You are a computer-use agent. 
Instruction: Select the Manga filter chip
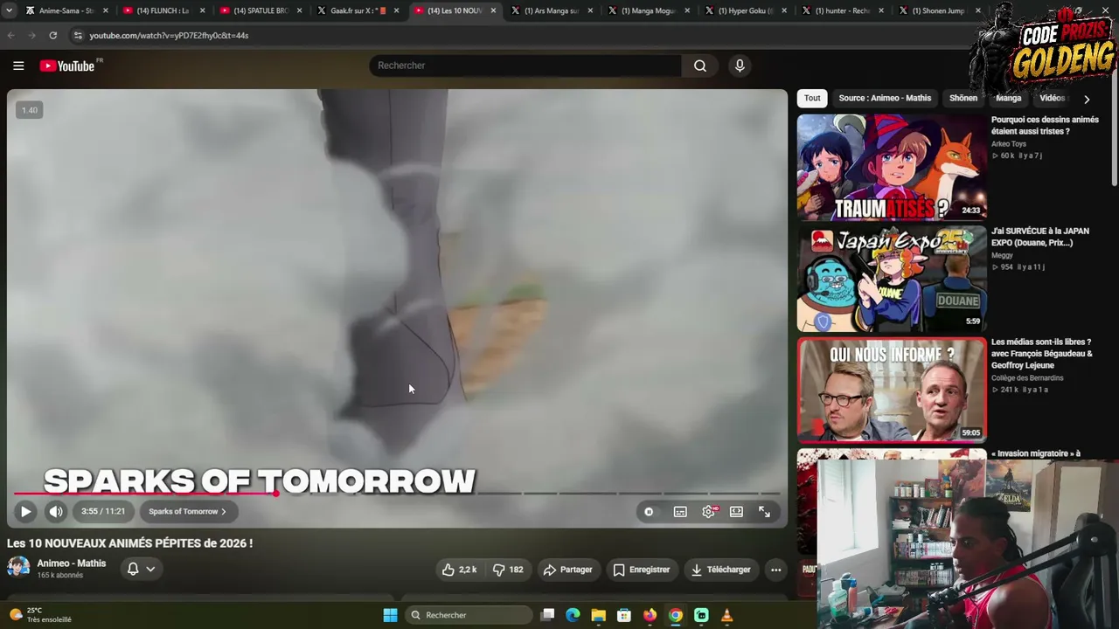[x=1009, y=99]
